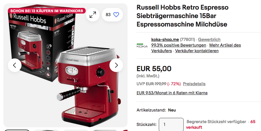Open the koka-shop.me seller profile
The image size is (261, 131).
click(165, 40)
